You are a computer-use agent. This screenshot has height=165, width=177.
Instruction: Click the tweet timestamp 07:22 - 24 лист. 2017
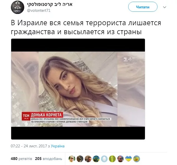pos(29,146)
